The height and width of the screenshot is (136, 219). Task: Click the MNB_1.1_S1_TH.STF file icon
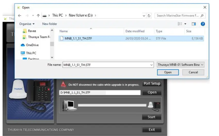point(61,38)
